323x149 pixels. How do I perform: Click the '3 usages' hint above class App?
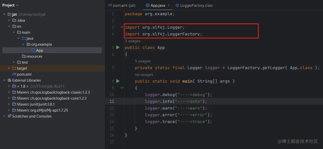coord(133,41)
